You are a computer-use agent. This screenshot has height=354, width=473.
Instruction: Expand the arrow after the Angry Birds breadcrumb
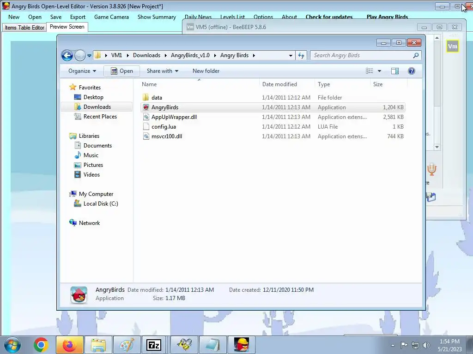pos(254,55)
